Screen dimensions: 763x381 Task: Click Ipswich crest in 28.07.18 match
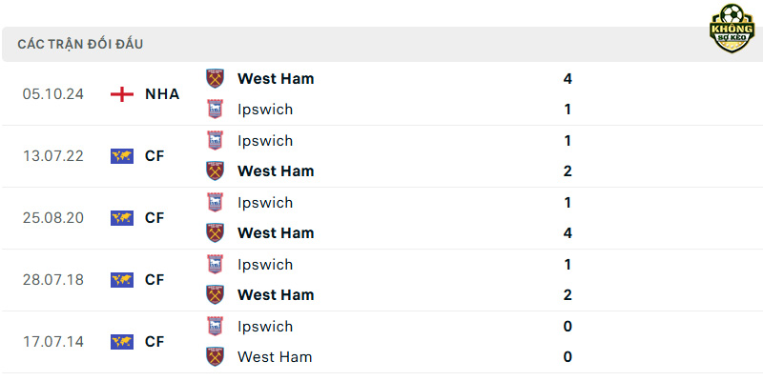point(215,265)
